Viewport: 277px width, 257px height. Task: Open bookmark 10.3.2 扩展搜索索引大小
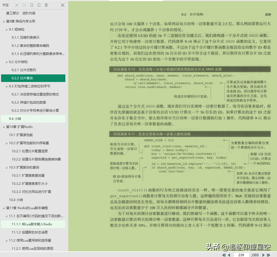click(30, 184)
